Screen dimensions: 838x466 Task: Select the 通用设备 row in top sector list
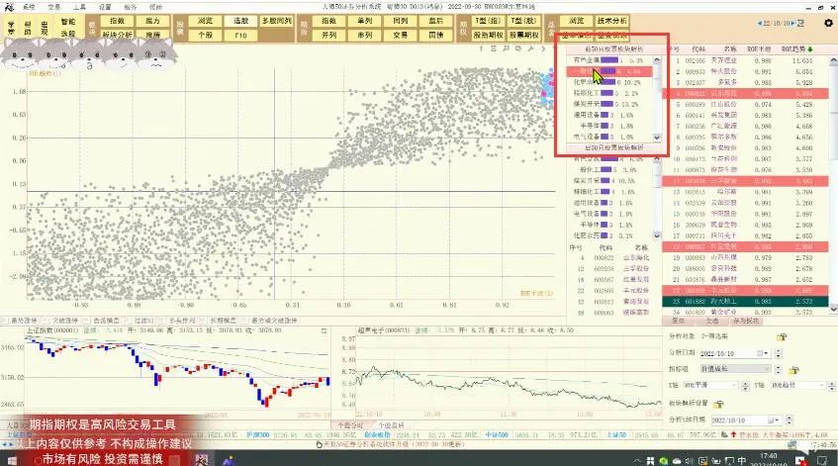pyautogui.click(x=610, y=115)
